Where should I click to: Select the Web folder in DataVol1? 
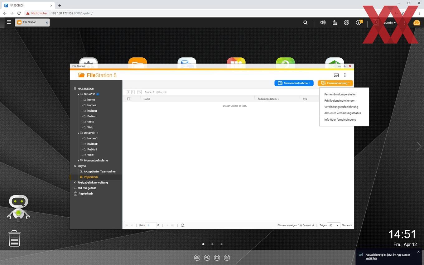90,128
